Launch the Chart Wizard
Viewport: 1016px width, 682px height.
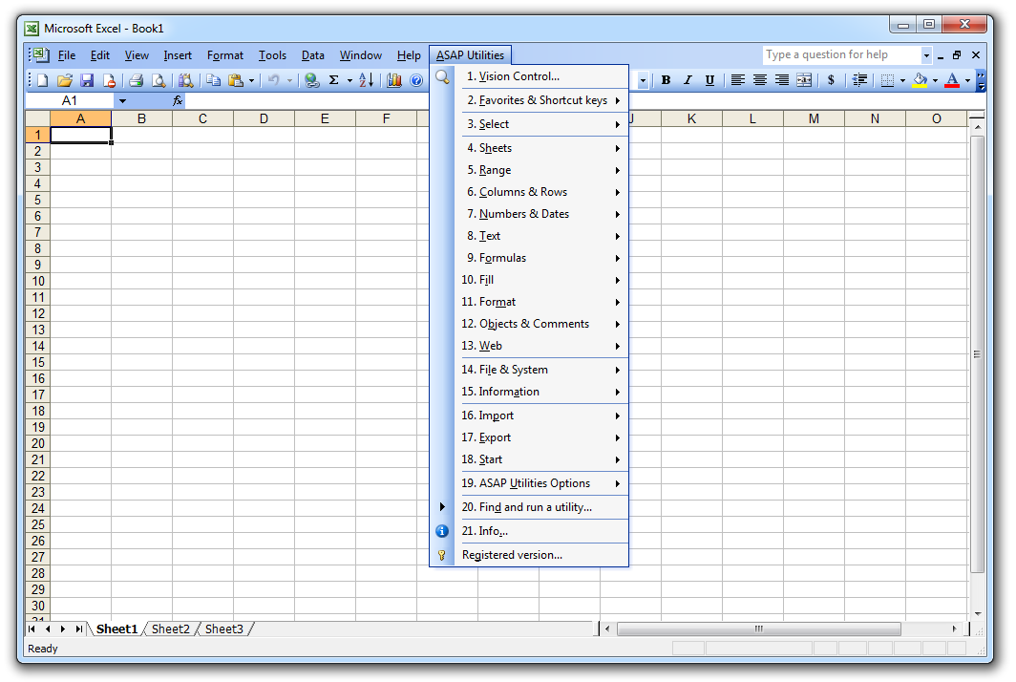394,80
